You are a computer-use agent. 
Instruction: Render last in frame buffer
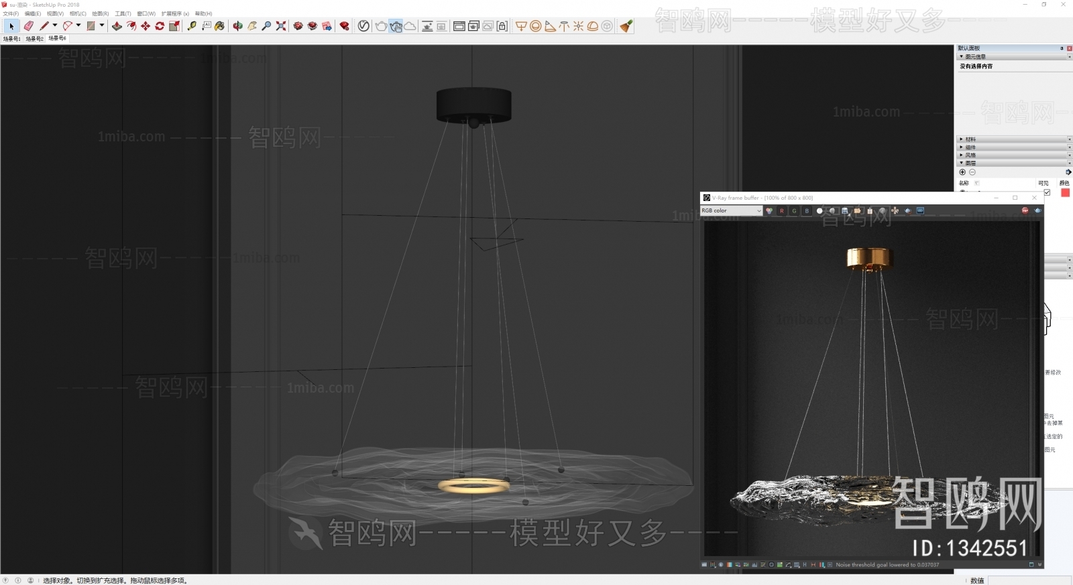pos(1037,210)
